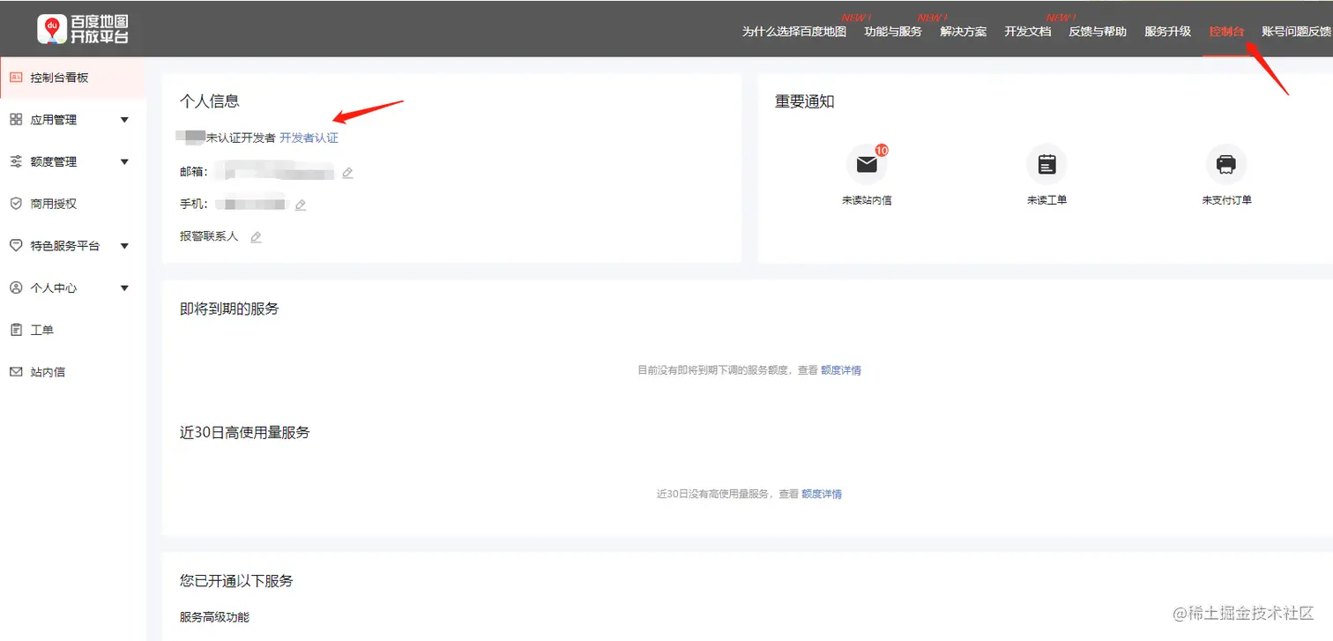Click the Baidu Map Open Platform logo
This screenshot has width=1333, height=641.
[x=84, y=29]
